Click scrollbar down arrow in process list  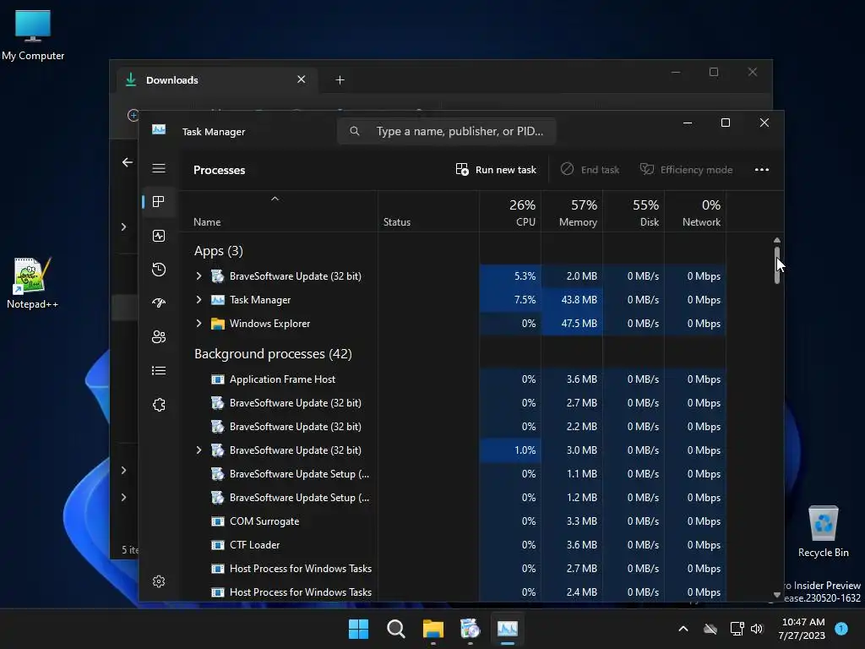click(777, 595)
